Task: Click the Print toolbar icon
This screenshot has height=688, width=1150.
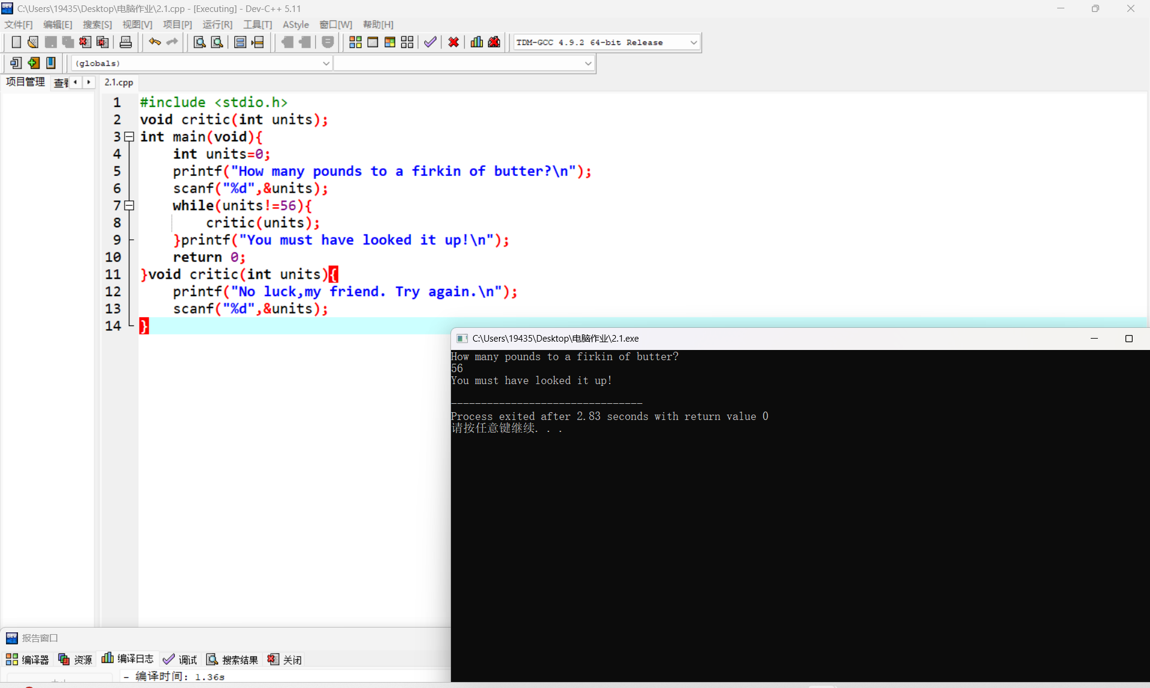Action: pyautogui.click(x=126, y=42)
